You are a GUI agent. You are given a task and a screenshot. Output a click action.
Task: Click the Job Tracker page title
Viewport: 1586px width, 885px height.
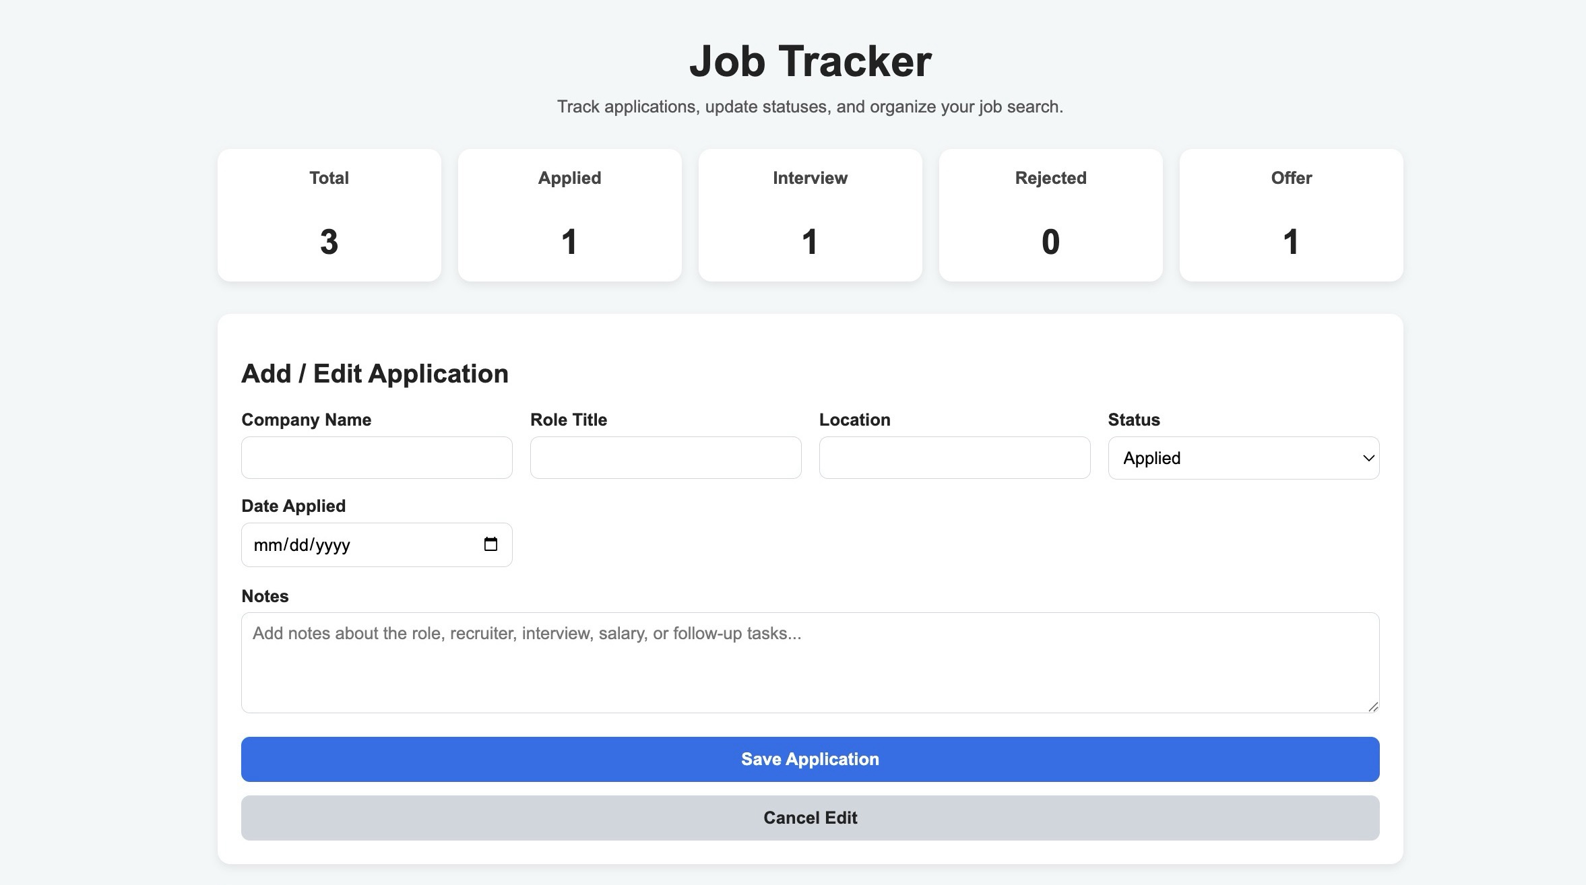coord(810,61)
